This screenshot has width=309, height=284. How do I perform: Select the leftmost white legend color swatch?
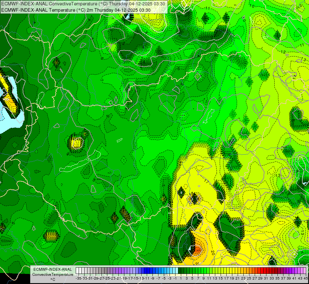[x=77, y=271]
